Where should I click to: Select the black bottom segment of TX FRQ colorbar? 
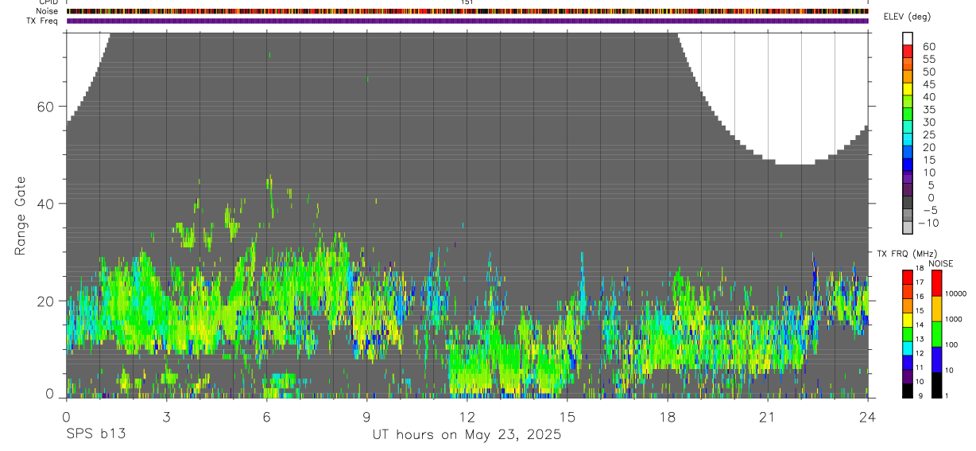pyautogui.click(x=908, y=391)
